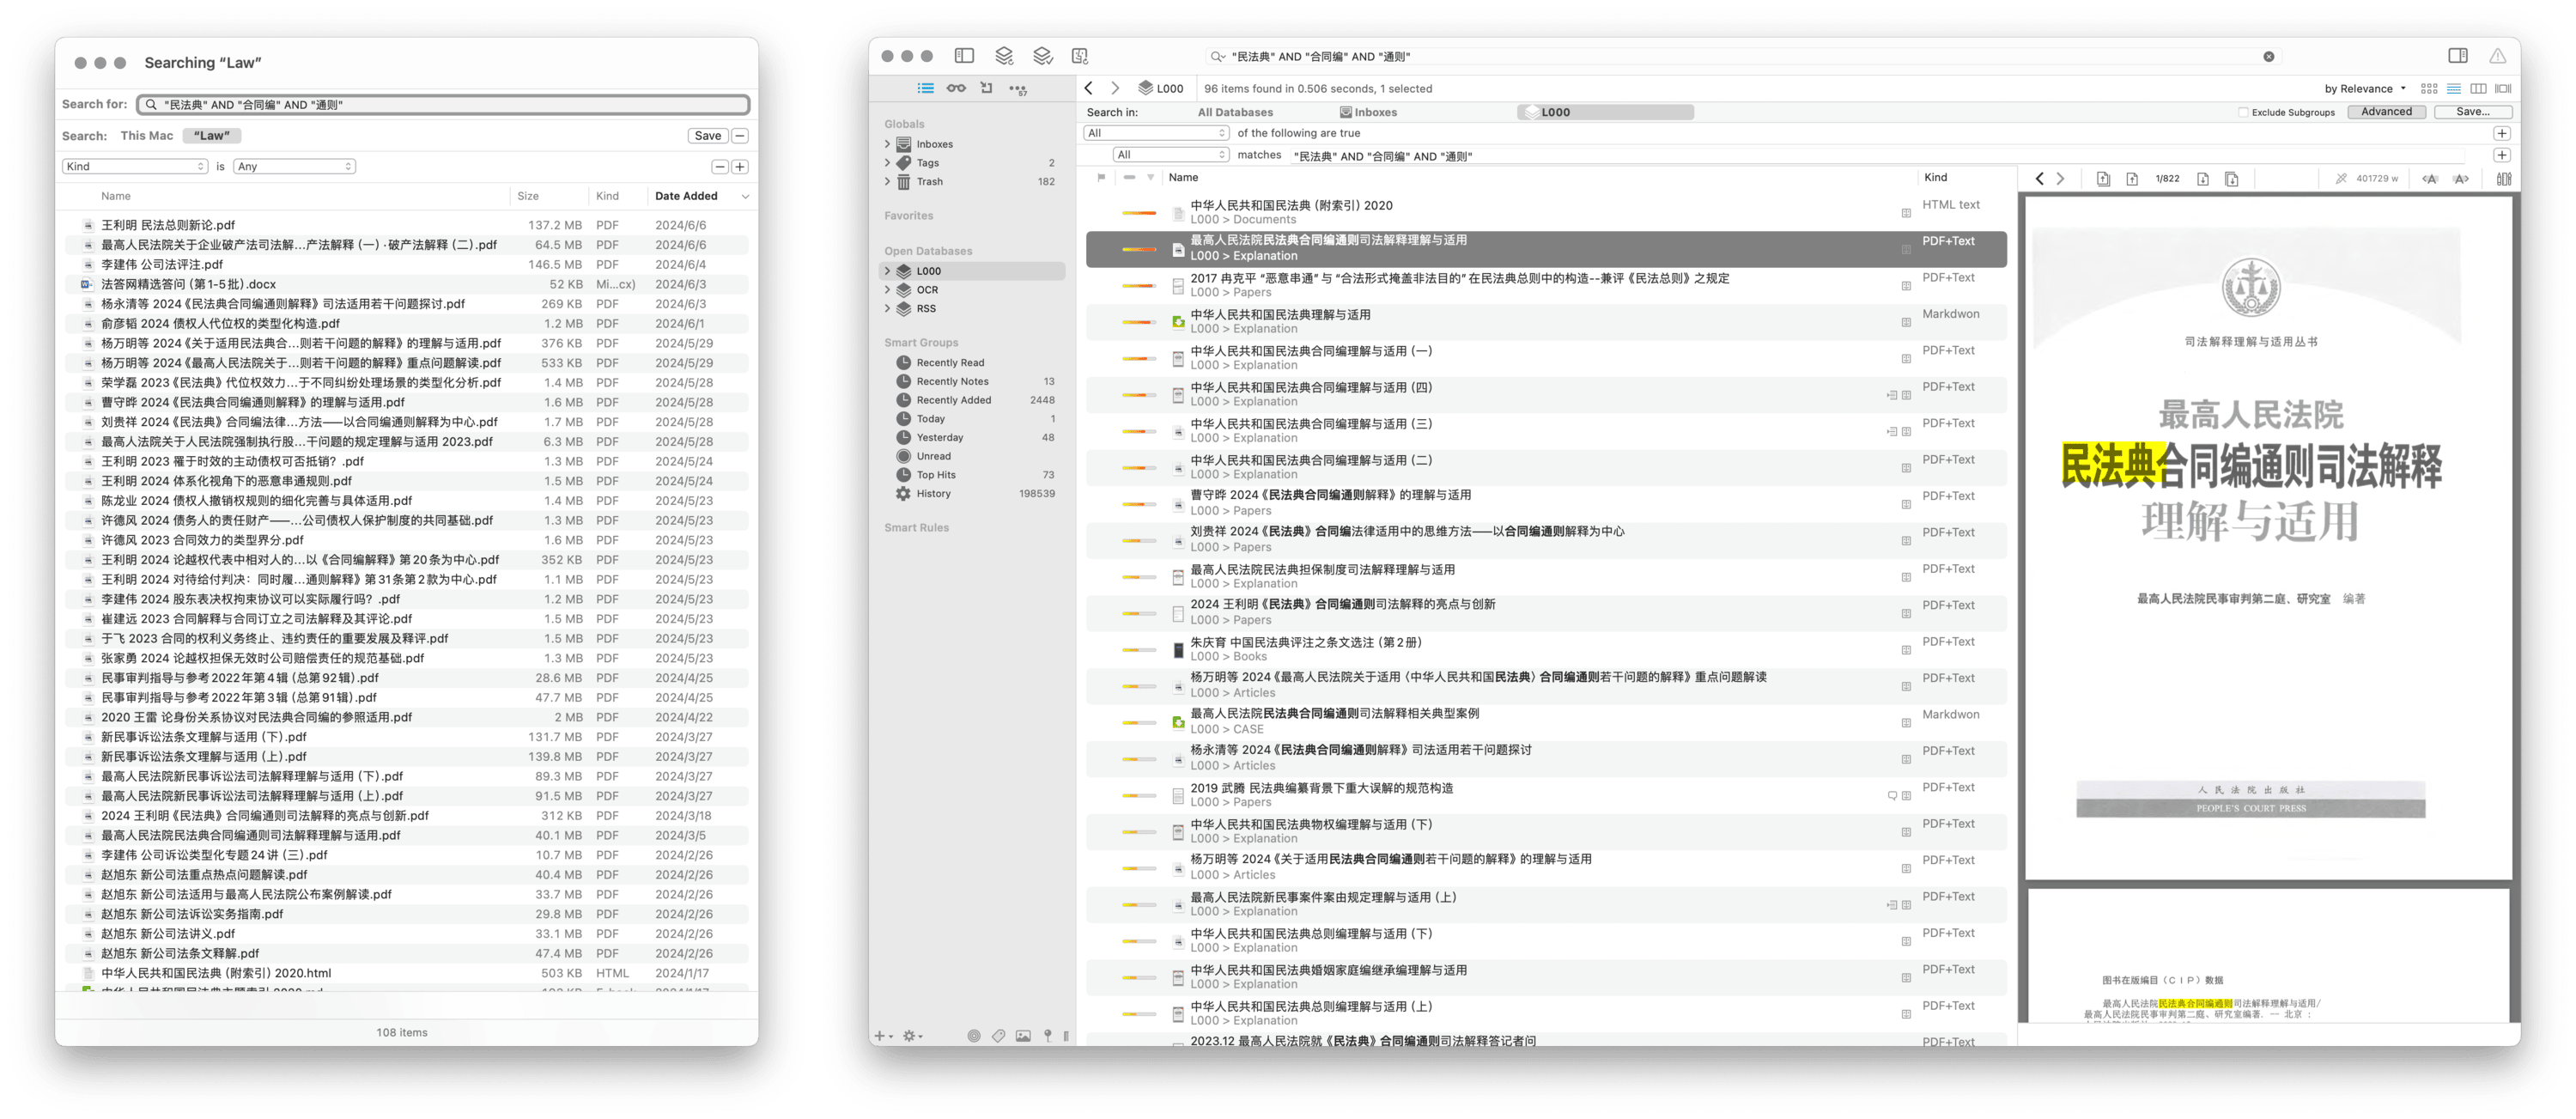Click the database sync stack icon
This screenshot has height=1119, width=2576.
1004,56
